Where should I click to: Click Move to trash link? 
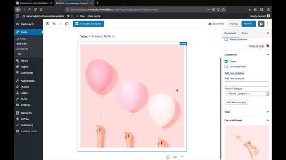pyautogui.click(x=257, y=46)
